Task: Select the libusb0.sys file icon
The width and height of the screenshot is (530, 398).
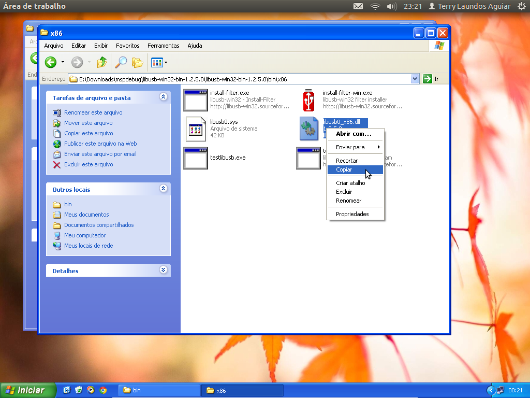Action: [196, 129]
